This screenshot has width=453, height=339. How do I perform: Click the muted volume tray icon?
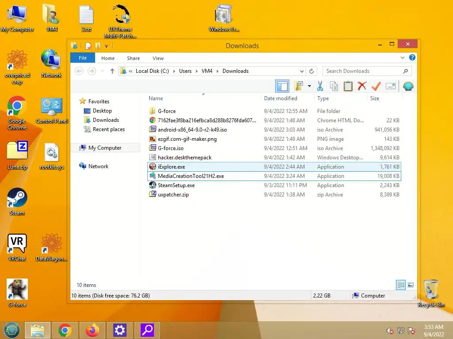point(390,331)
